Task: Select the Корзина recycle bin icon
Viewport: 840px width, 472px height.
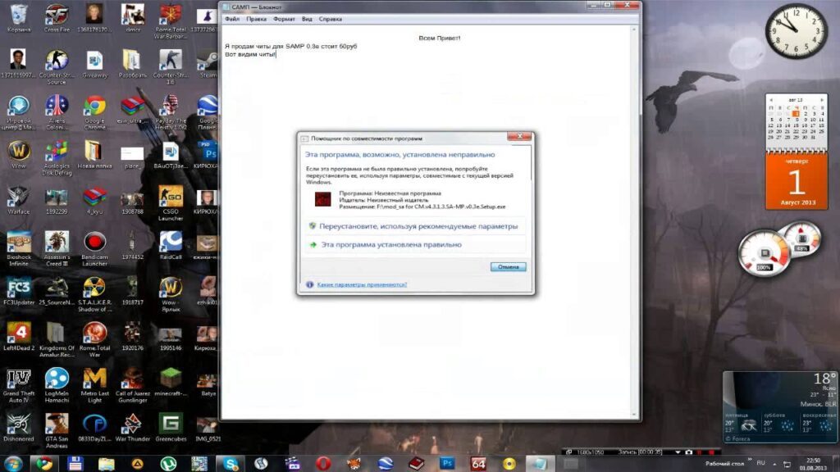Action: 19,18
